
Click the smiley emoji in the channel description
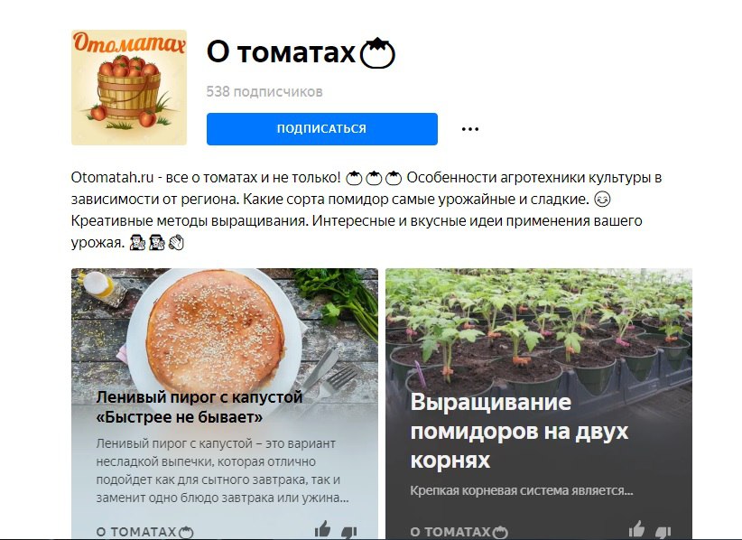[x=602, y=200]
